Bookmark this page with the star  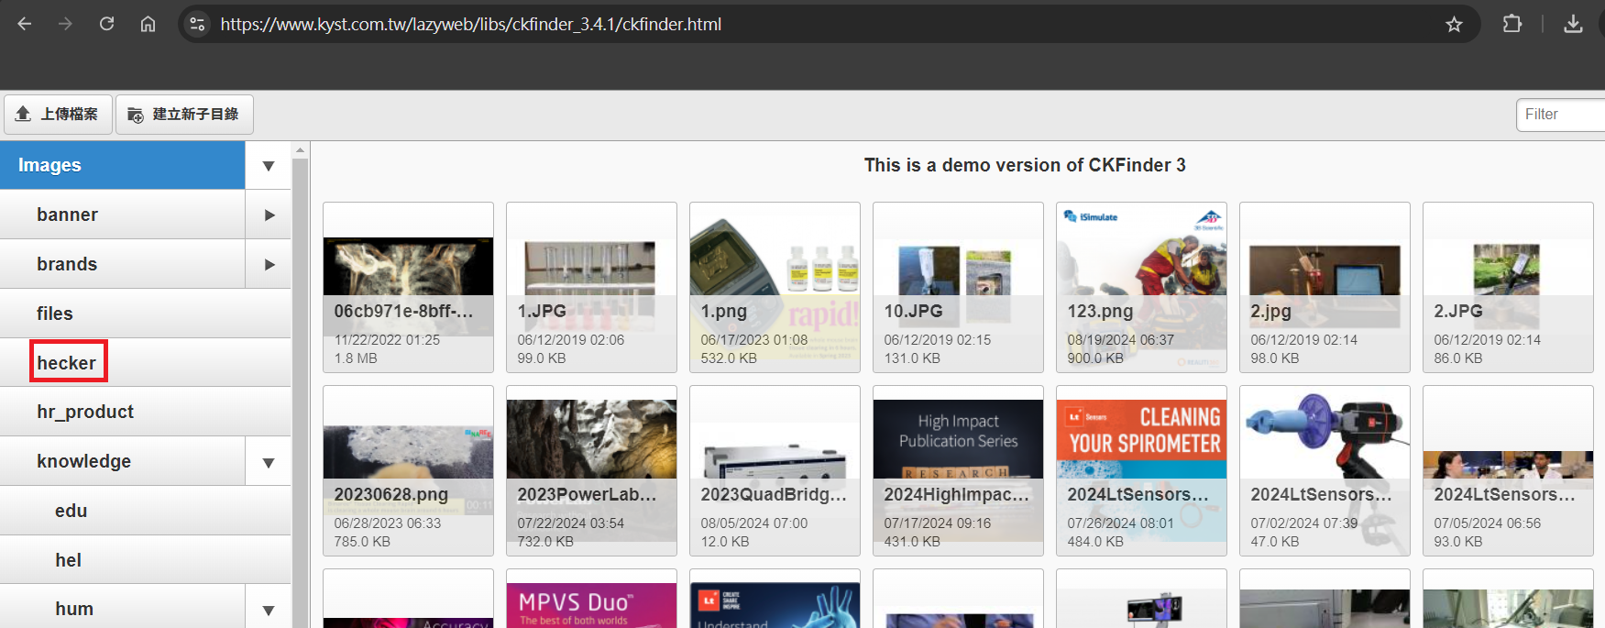click(x=1454, y=24)
